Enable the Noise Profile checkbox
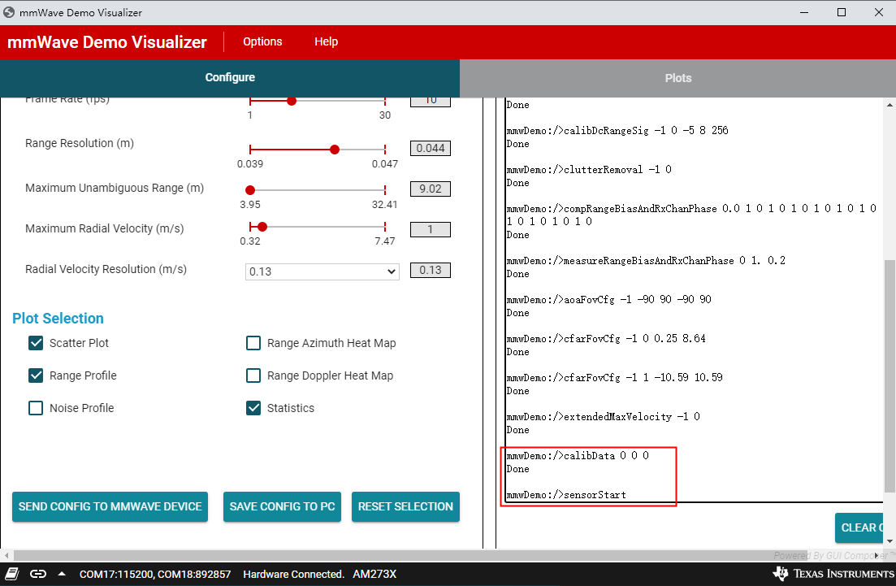The height and width of the screenshot is (586, 896). click(36, 408)
